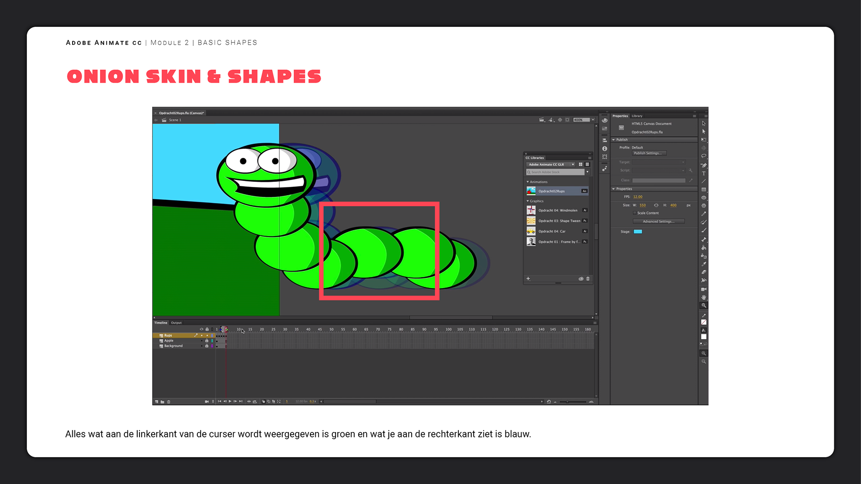Select Opdracht 04: Car library thumbnail

(x=531, y=231)
